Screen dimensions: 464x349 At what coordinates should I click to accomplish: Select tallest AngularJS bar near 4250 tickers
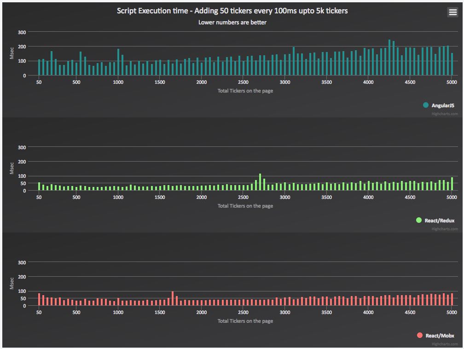(389, 58)
